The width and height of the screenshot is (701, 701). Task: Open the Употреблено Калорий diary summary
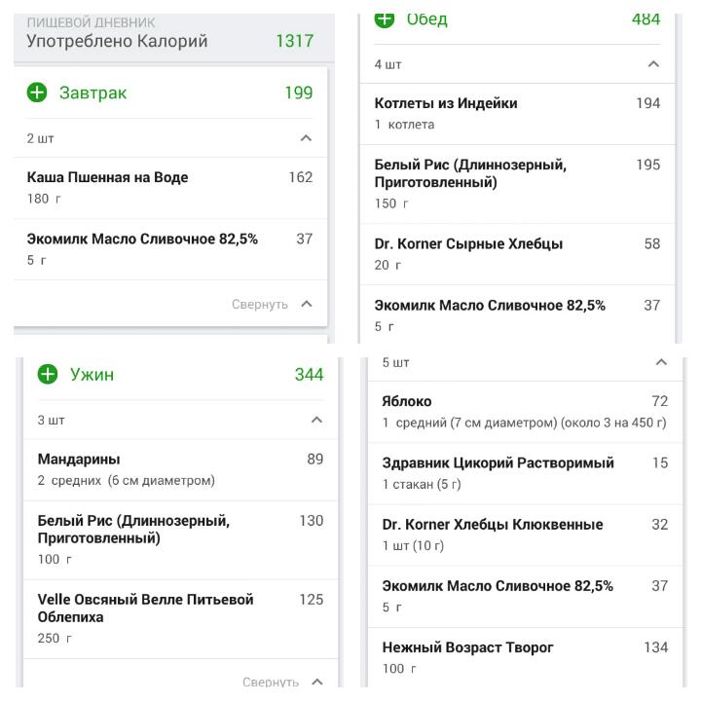tap(170, 40)
